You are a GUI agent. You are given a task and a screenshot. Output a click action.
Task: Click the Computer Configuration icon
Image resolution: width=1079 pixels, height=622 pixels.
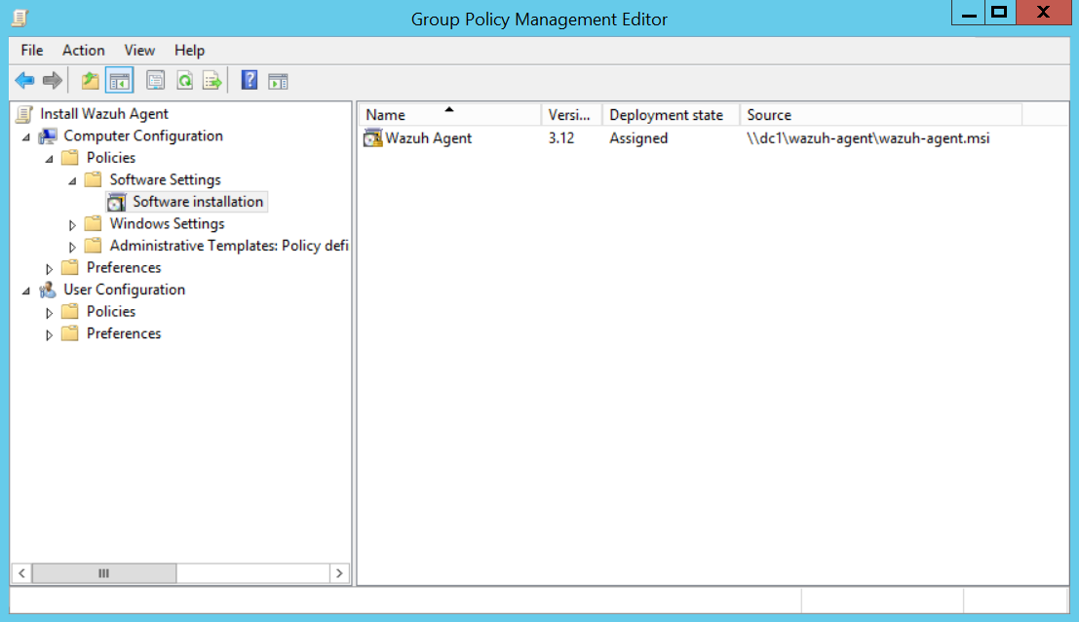click(x=48, y=136)
